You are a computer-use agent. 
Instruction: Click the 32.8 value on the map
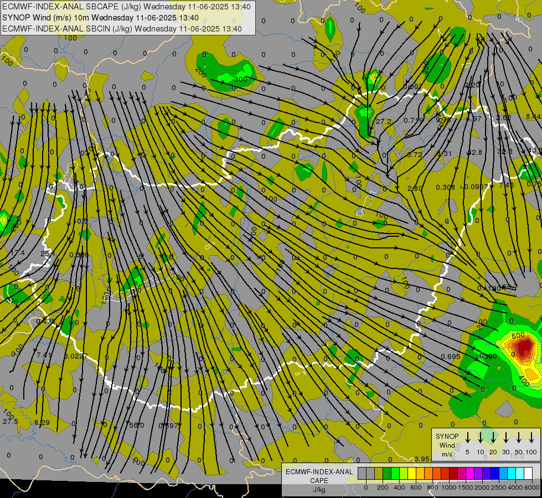(x=474, y=152)
